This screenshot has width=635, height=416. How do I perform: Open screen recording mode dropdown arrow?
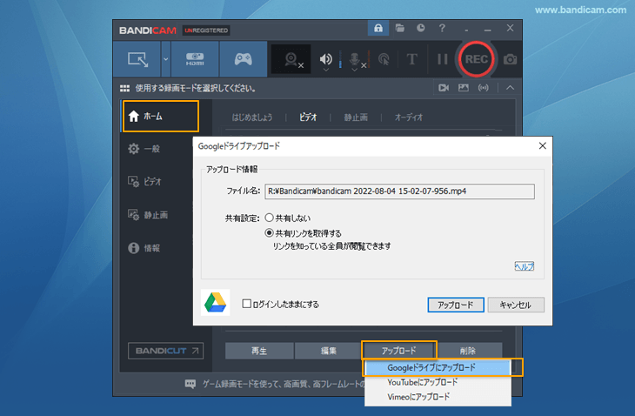(165, 59)
